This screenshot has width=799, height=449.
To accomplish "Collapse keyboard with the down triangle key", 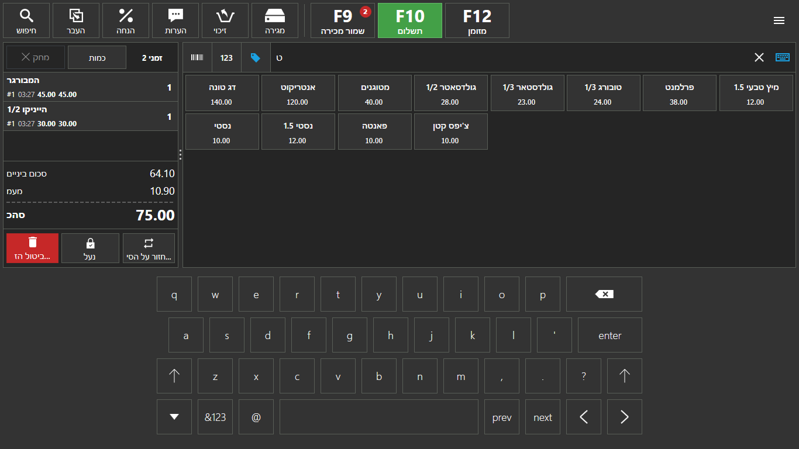I will tap(174, 417).
